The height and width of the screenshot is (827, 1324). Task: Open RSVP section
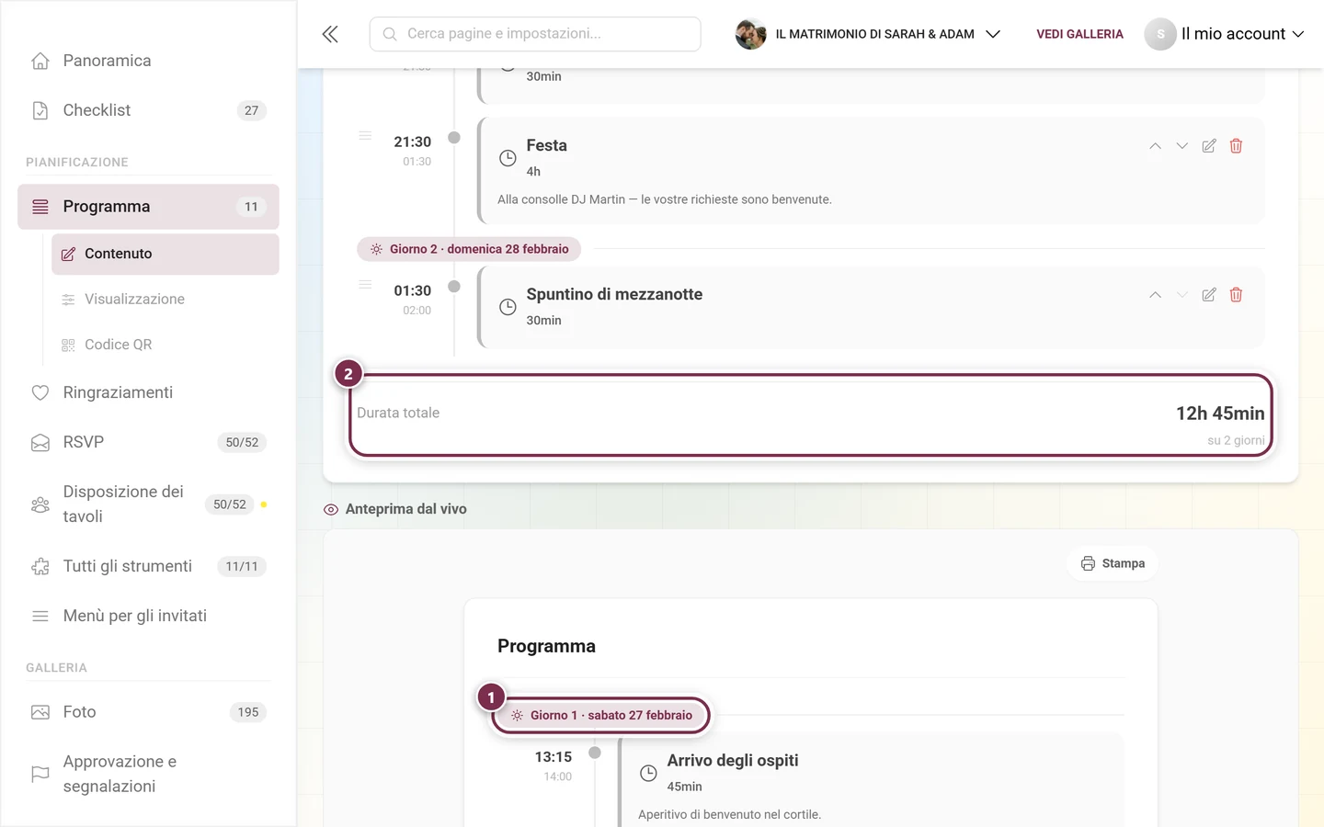148,442
